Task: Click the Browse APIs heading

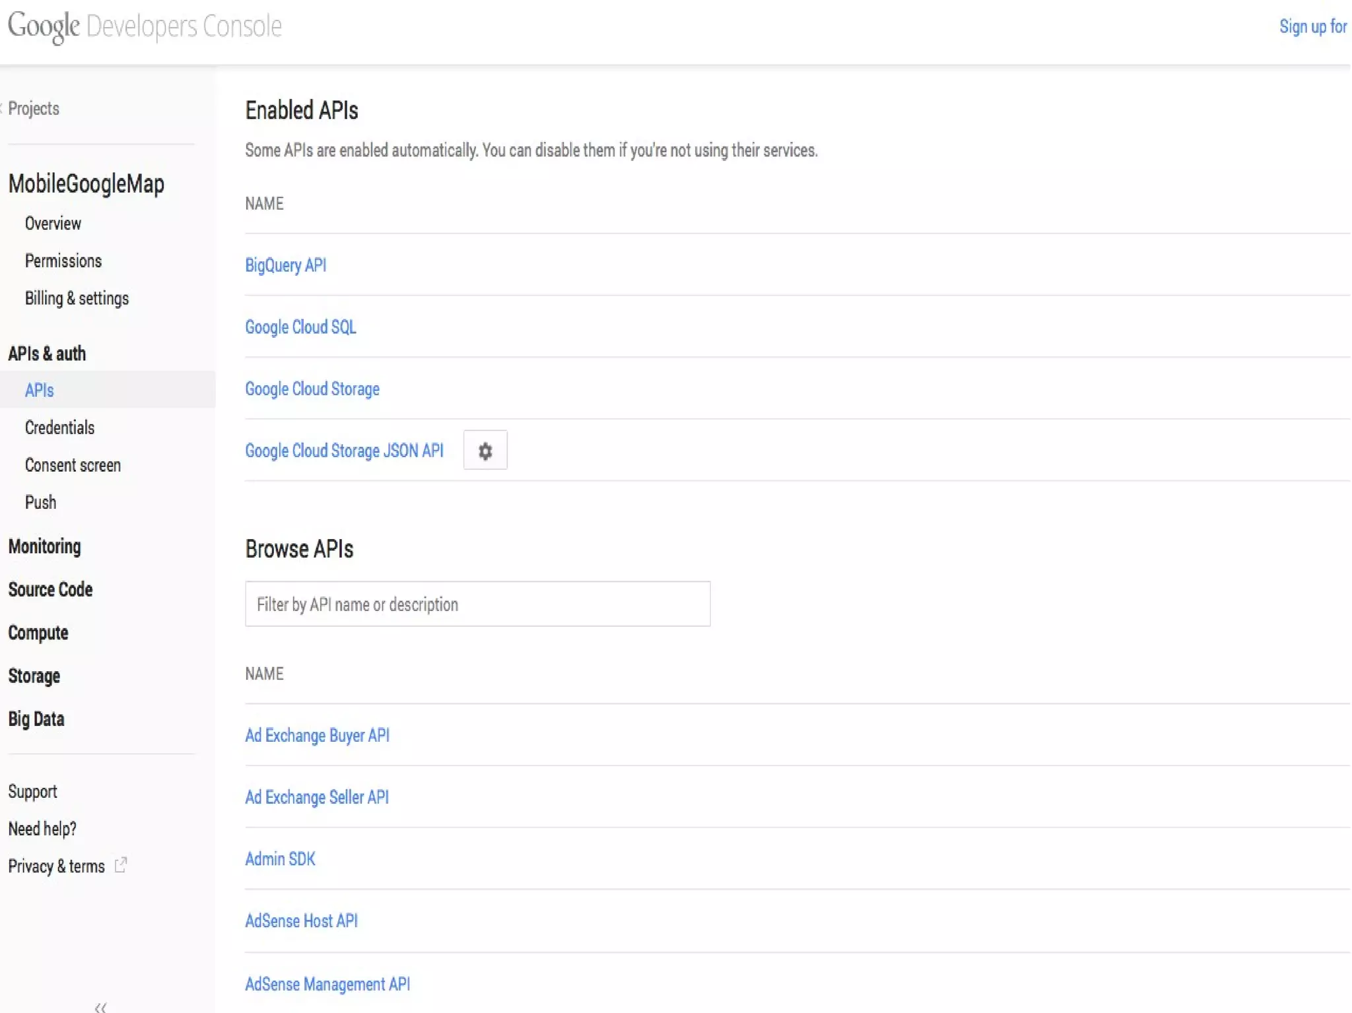Action: [299, 549]
